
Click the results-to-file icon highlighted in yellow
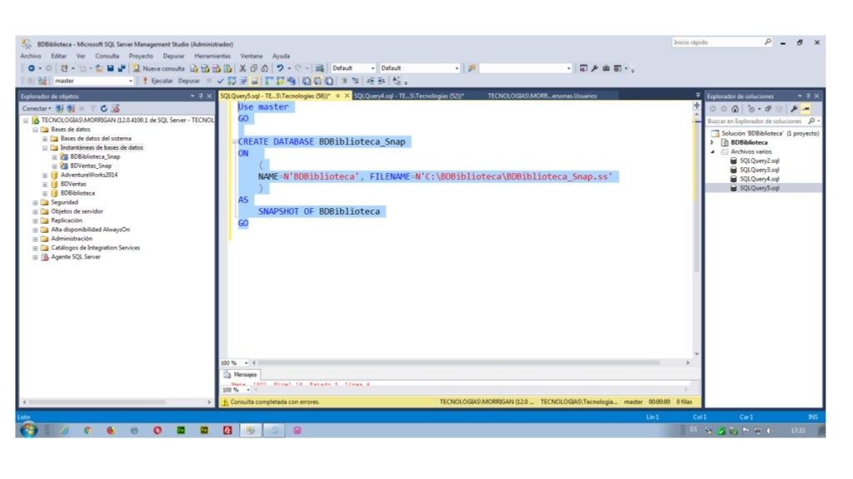254,81
